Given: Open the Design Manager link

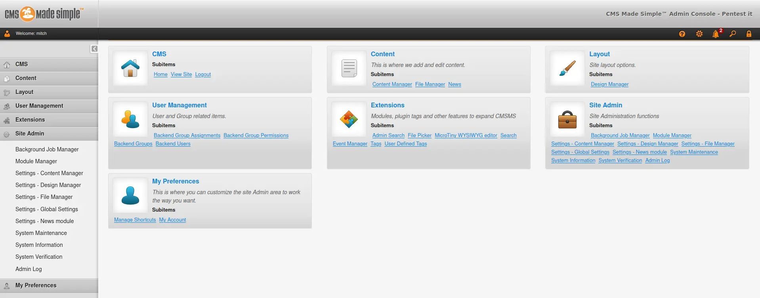Looking at the screenshot, I should tap(609, 84).
